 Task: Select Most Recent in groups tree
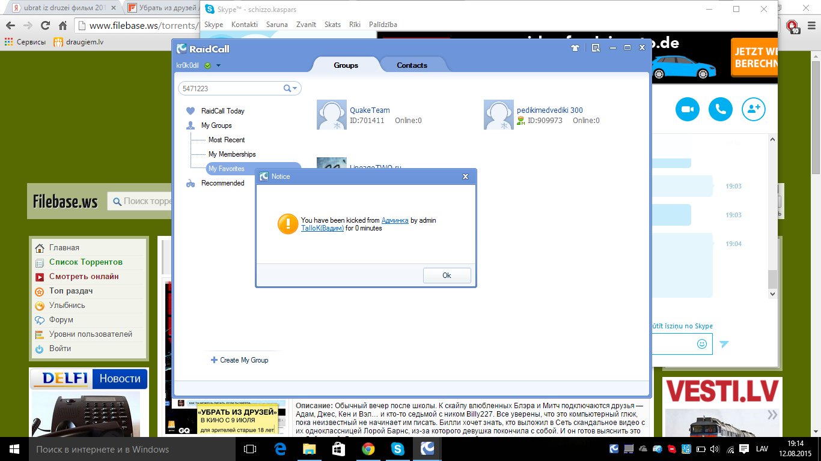click(x=227, y=140)
